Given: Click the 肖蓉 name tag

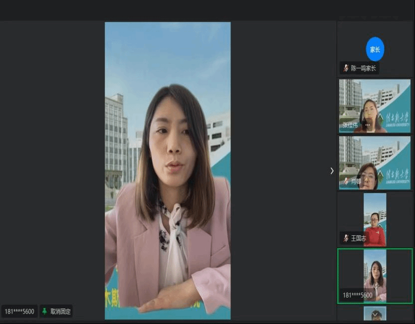Looking at the screenshot, I should coord(356,181).
